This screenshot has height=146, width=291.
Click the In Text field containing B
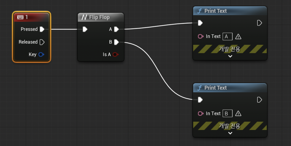[228, 113]
